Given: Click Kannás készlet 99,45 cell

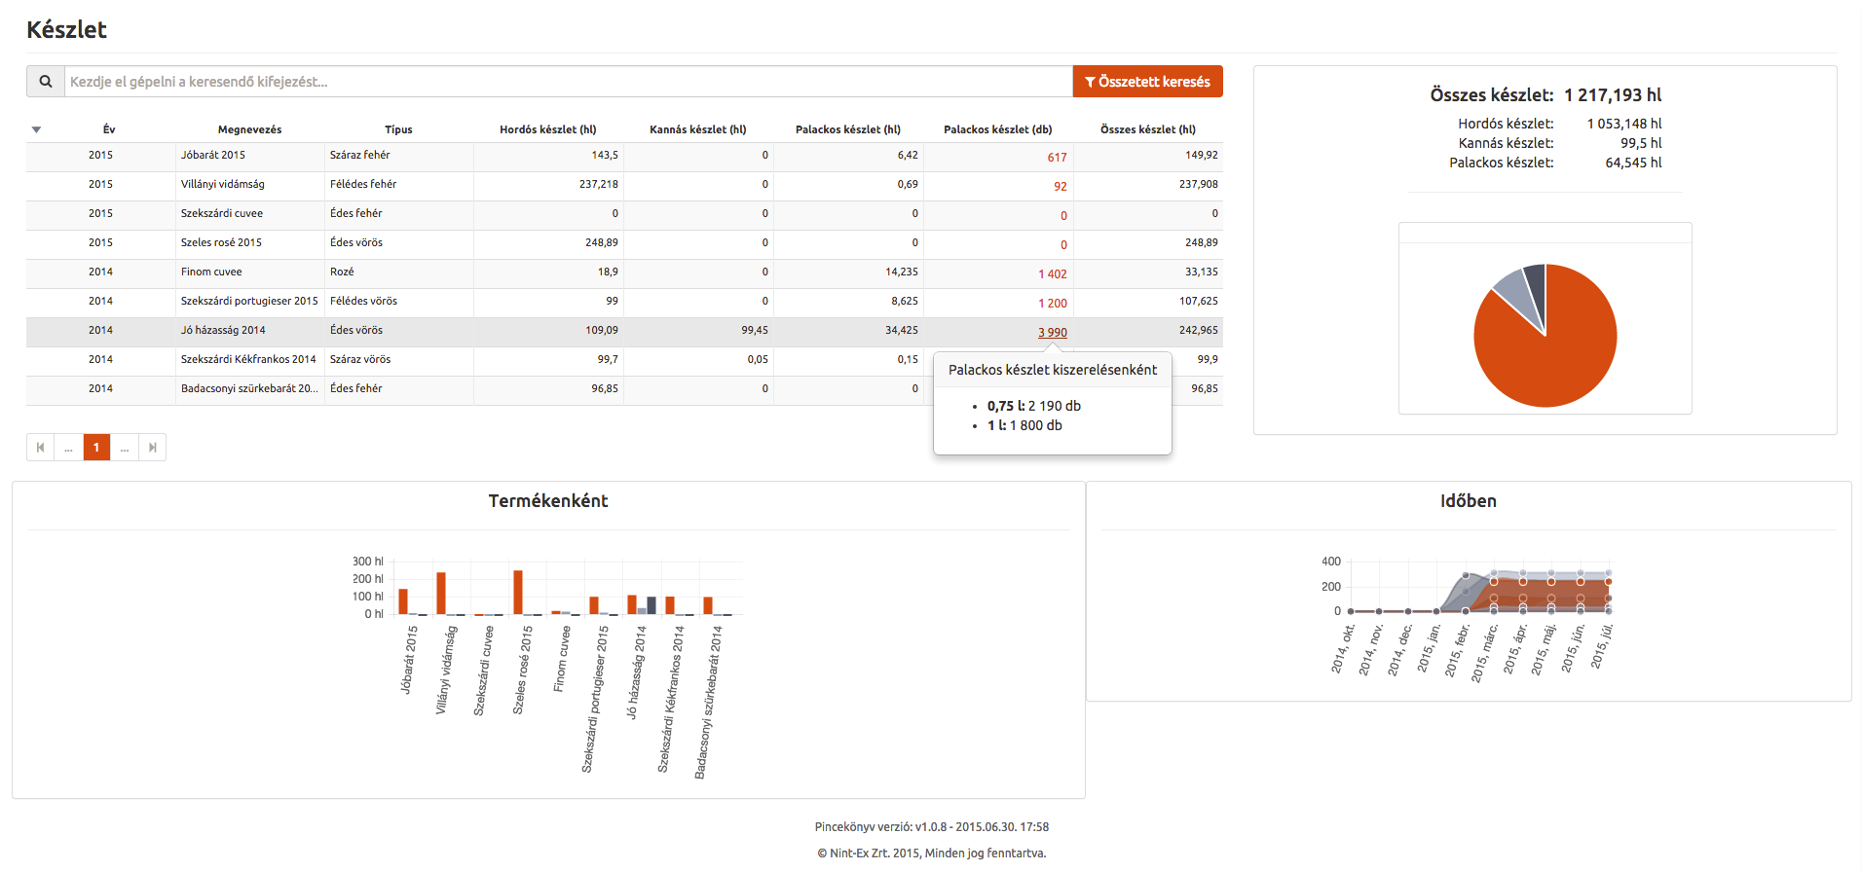Looking at the screenshot, I should (x=754, y=330).
